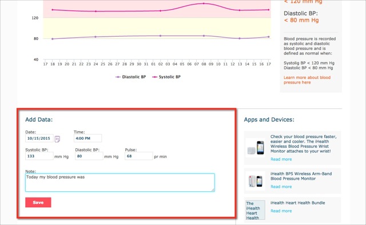This screenshot has width=366, height=225.
Task: Grab the Note textarea resize handle
Action: coord(213,190)
